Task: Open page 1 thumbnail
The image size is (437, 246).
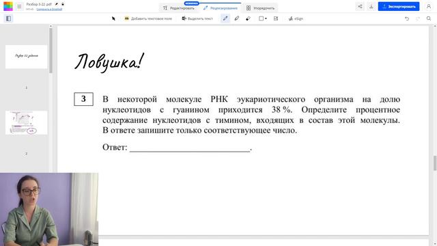Action: [26, 57]
